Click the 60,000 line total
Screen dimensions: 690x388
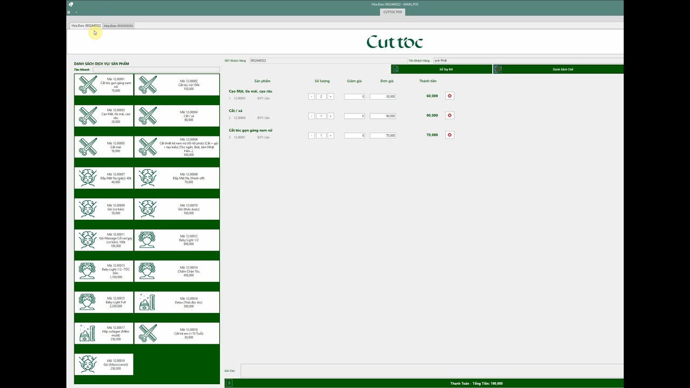coord(432,96)
